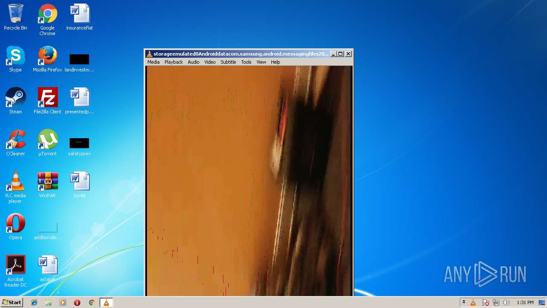Select the Opera desktop shortcut
The image size is (547, 308).
click(x=15, y=227)
